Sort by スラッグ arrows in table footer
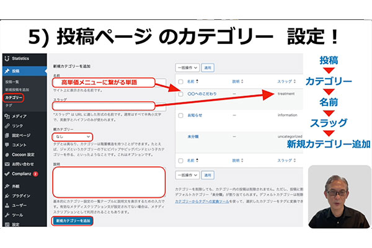The width and height of the screenshot is (372, 248). [x=294, y=161]
